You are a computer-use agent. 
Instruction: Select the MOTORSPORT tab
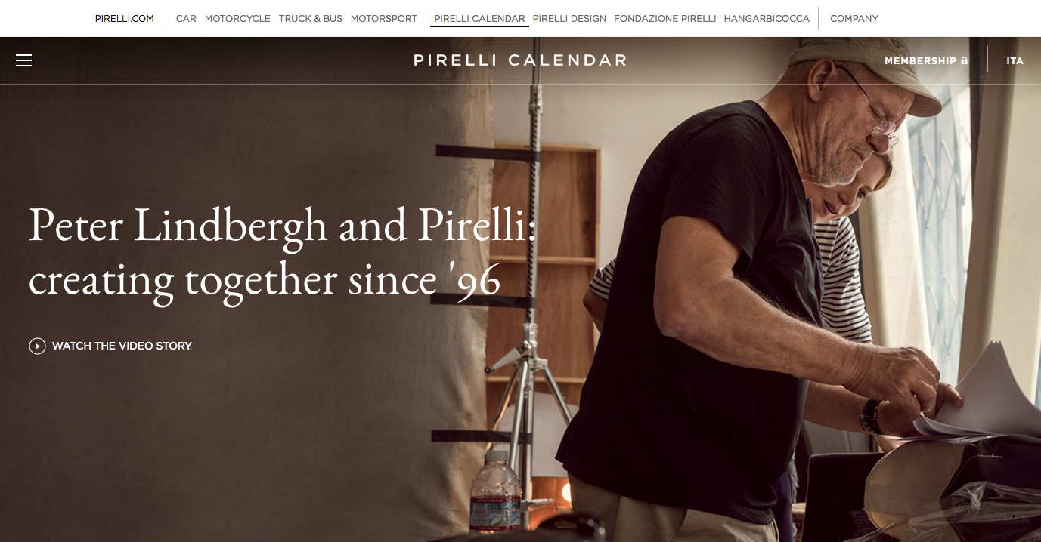coord(384,18)
